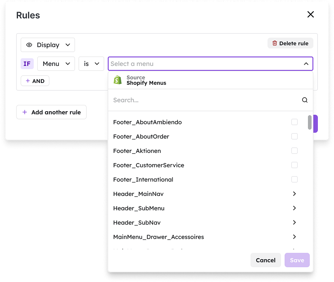Image resolution: width=334 pixels, height=282 pixels.
Task: Click the eye icon beside Display
Action: [x=29, y=45]
